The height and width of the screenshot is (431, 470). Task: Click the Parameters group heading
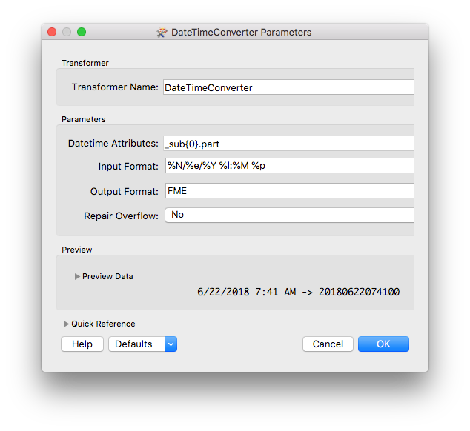(x=84, y=119)
